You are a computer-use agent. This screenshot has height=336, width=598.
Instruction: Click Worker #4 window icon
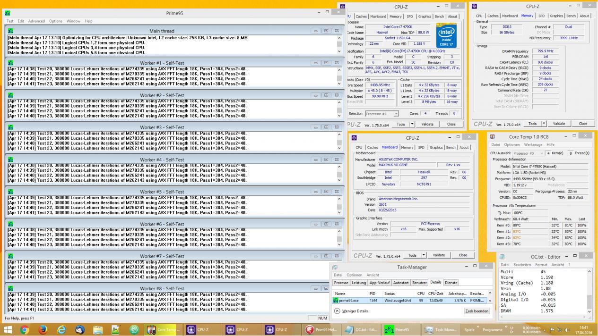pyautogui.click(x=10, y=160)
